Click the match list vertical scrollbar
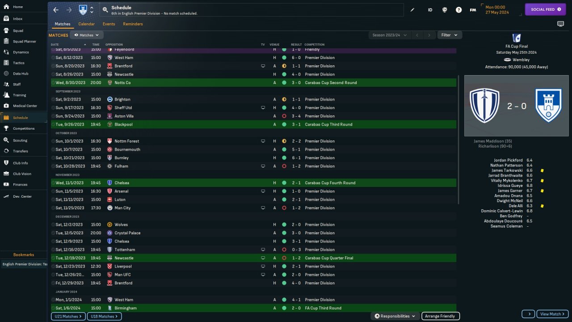This screenshot has height=322, width=572. pyautogui.click(x=458, y=139)
